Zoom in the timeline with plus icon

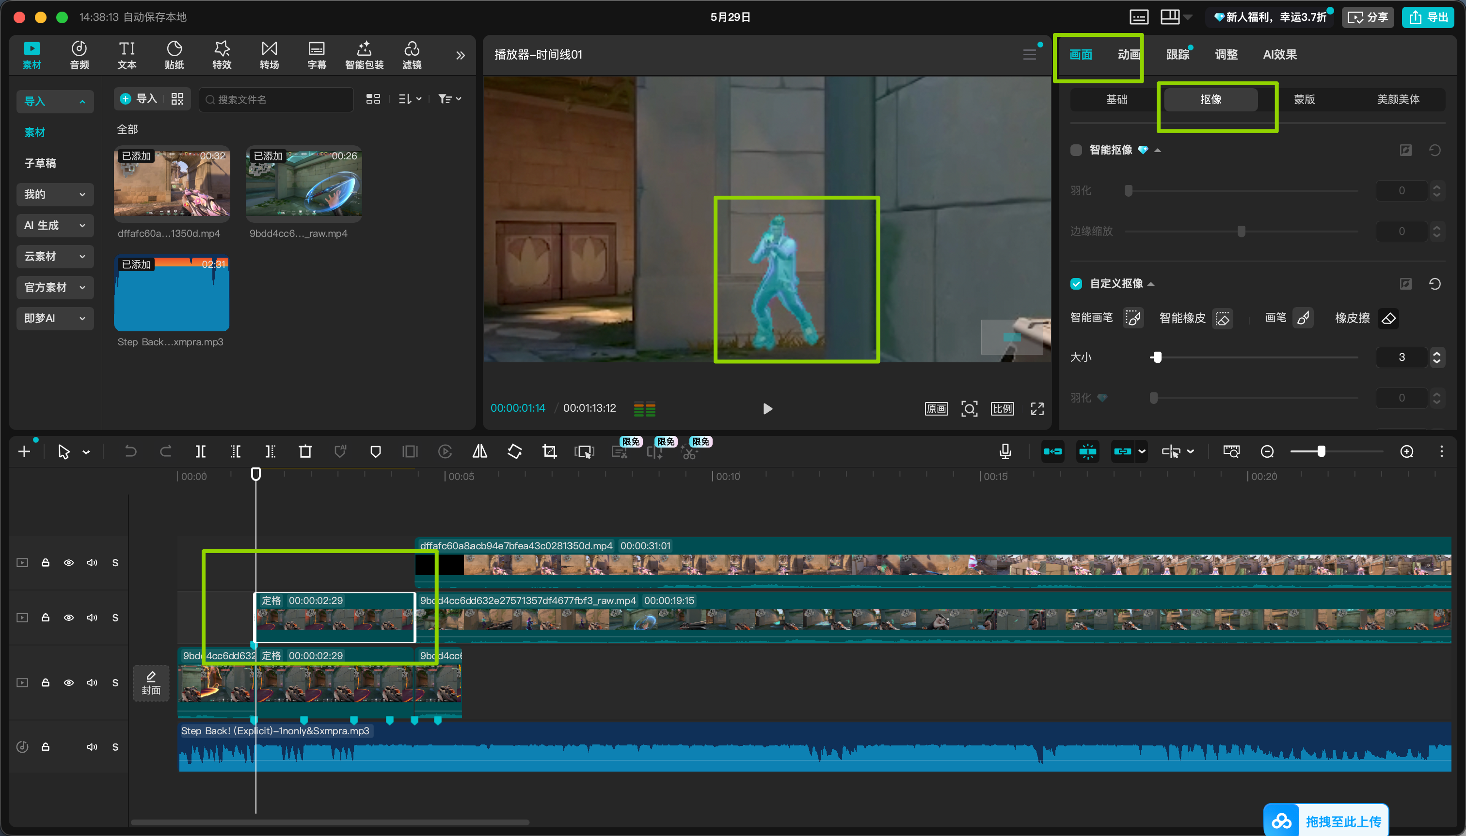tap(1407, 452)
